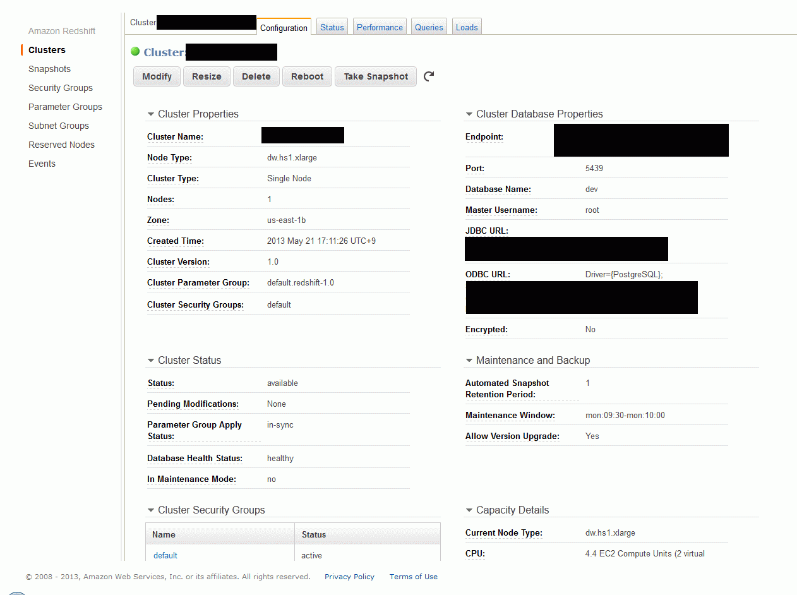
Task: Click the parameter group value default.redshift-1.0
Action: 301,283
